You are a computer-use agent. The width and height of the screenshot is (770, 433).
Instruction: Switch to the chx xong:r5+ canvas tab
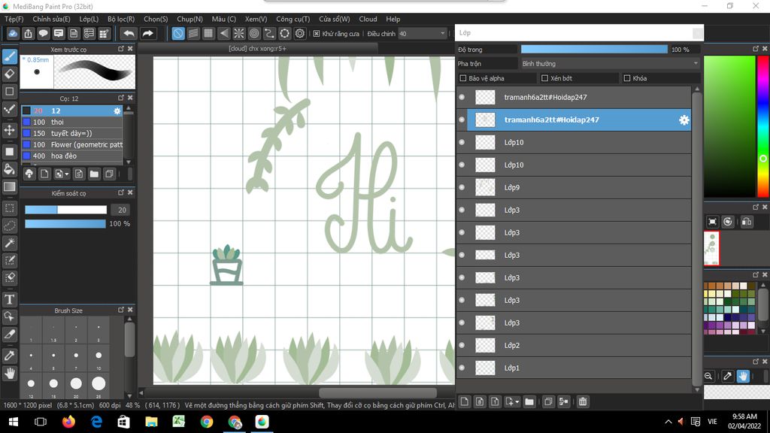pos(258,49)
